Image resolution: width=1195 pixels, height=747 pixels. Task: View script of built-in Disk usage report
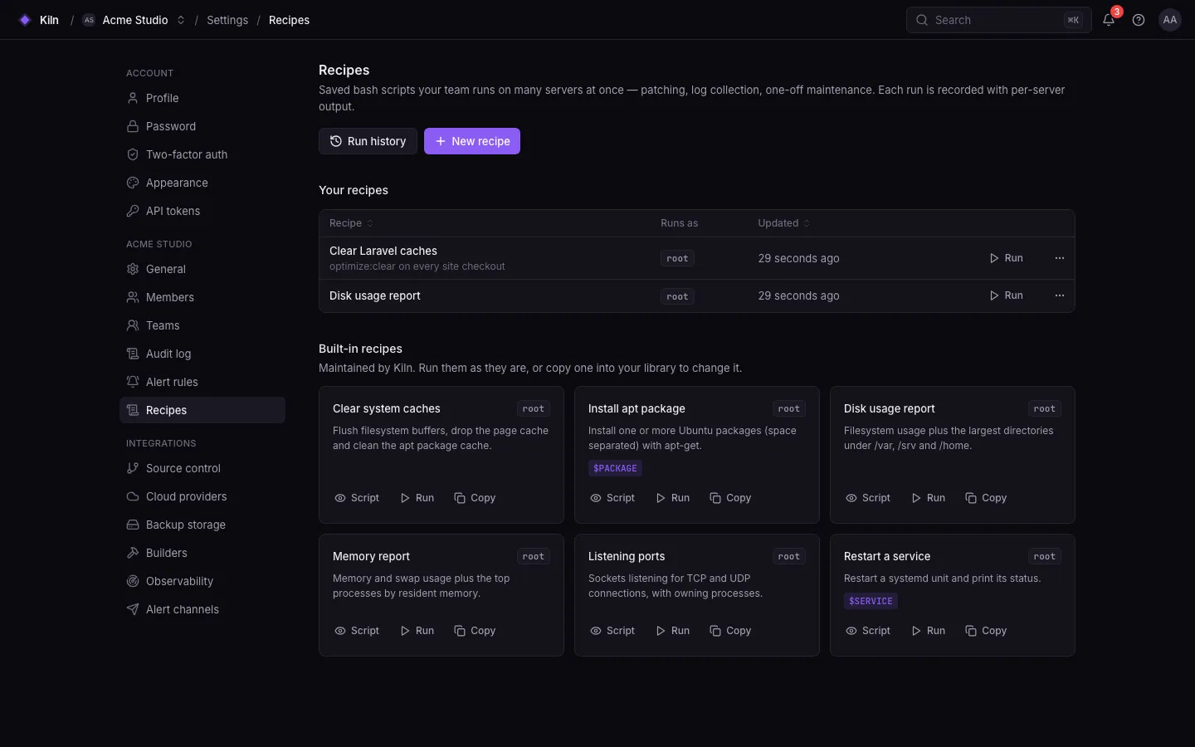click(868, 498)
